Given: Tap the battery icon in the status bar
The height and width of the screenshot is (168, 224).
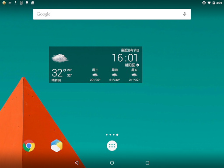Looking at the screenshot, I should click(213, 3).
